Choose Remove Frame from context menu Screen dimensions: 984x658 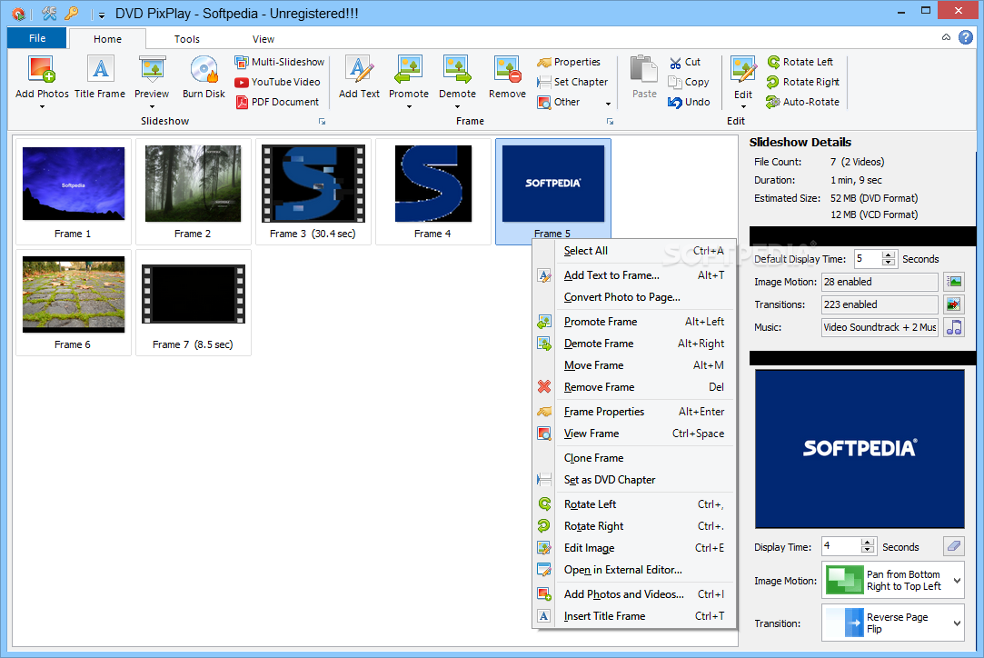(634, 387)
